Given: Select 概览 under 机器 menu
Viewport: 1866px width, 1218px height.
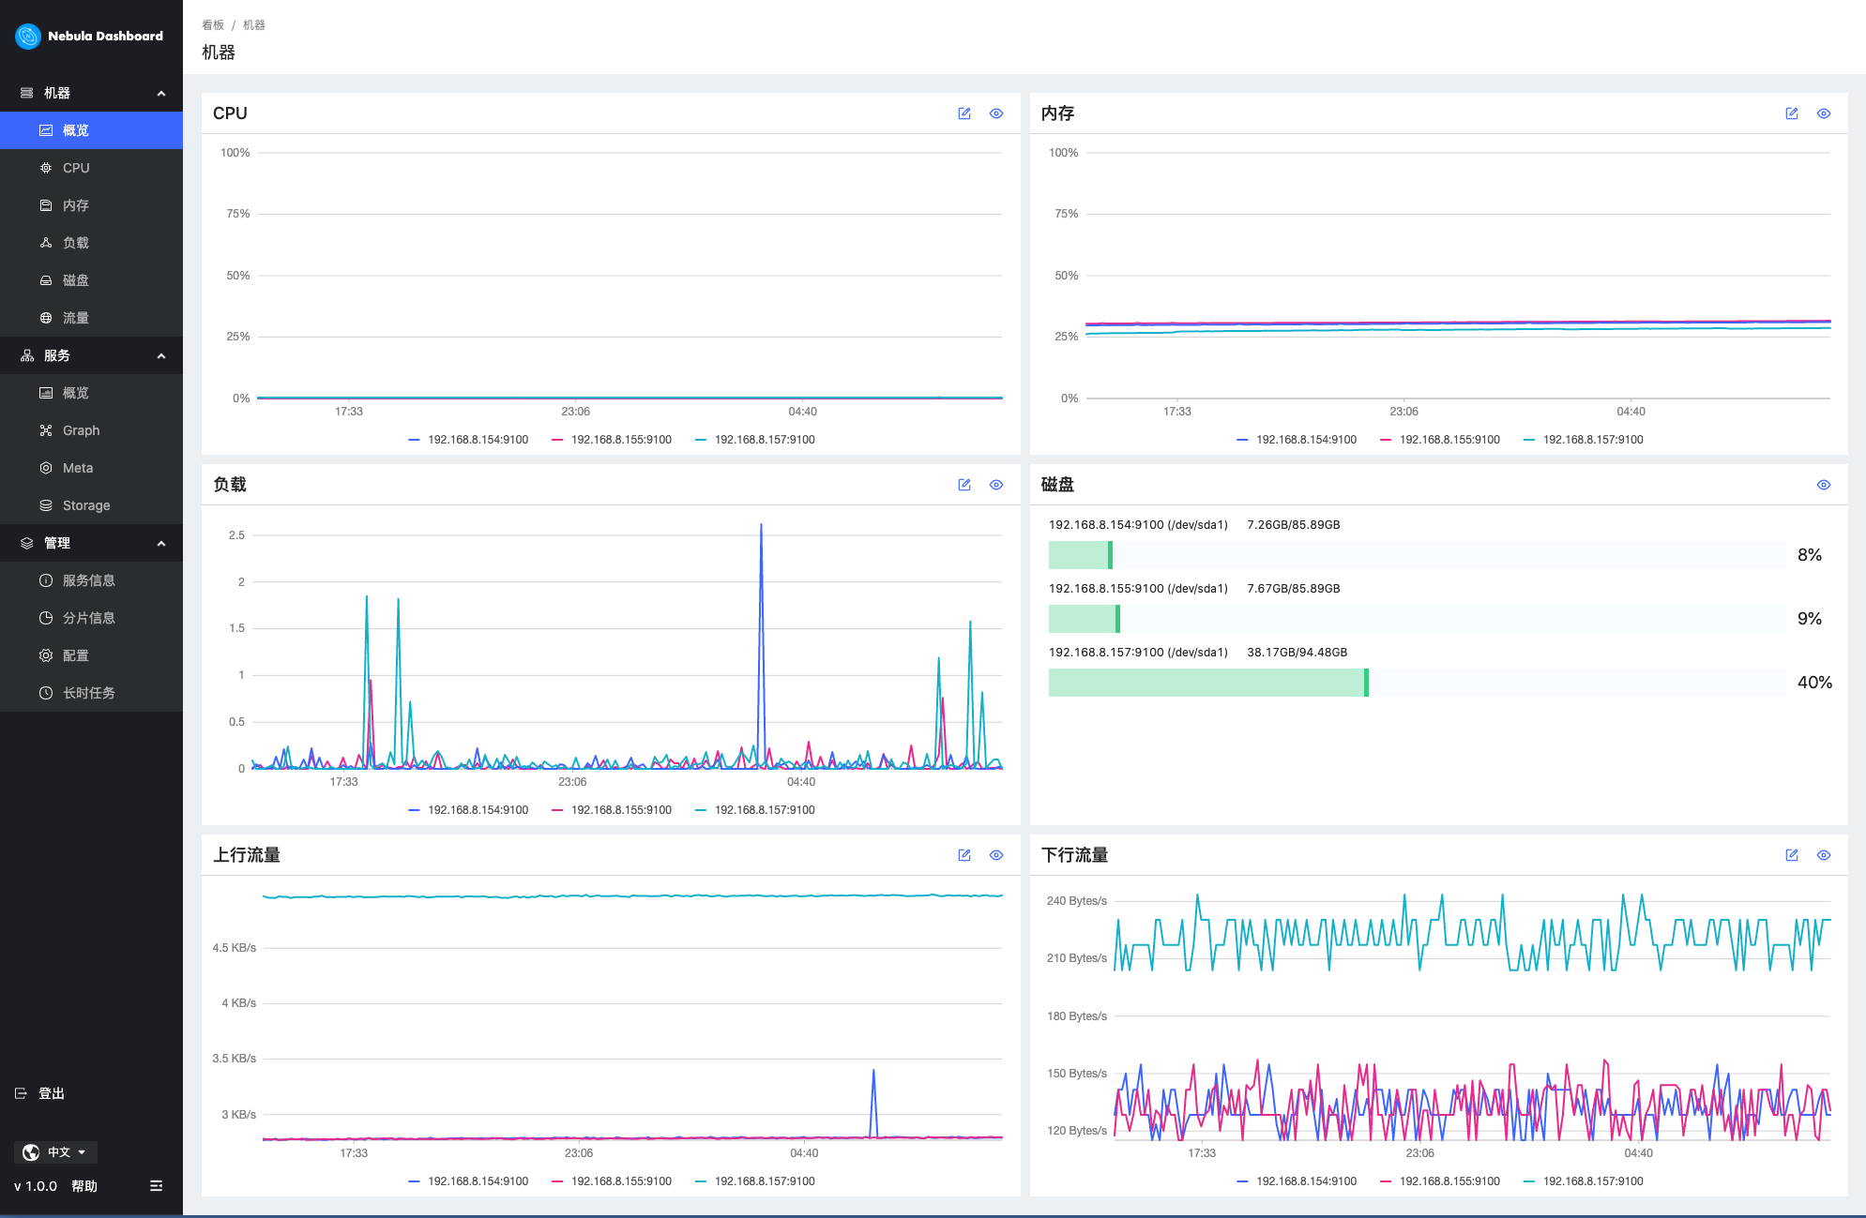Looking at the screenshot, I should click(91, 130).
